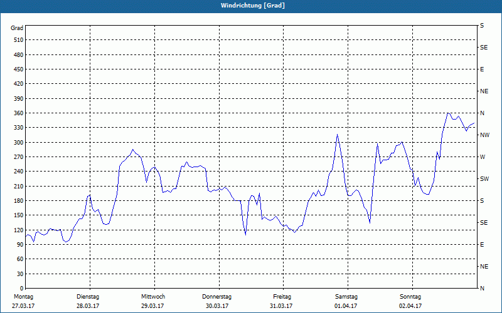Click the 27.03.17 date label
Screen dimensions: 502x313
click(x=23, y=306)
